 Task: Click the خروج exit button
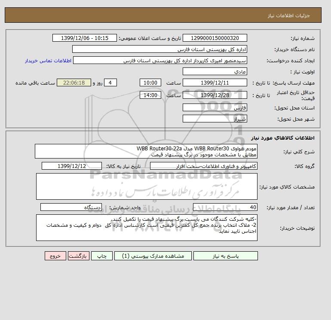(x=55, y=256)
